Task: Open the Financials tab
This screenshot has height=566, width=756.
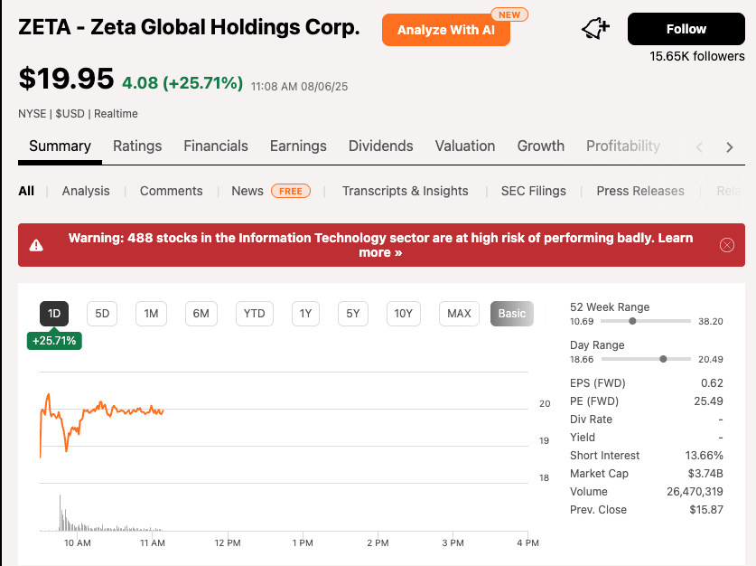Action: (216, 146)
